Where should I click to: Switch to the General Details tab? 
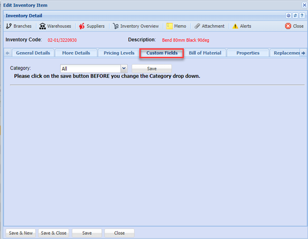click(33, 53)
